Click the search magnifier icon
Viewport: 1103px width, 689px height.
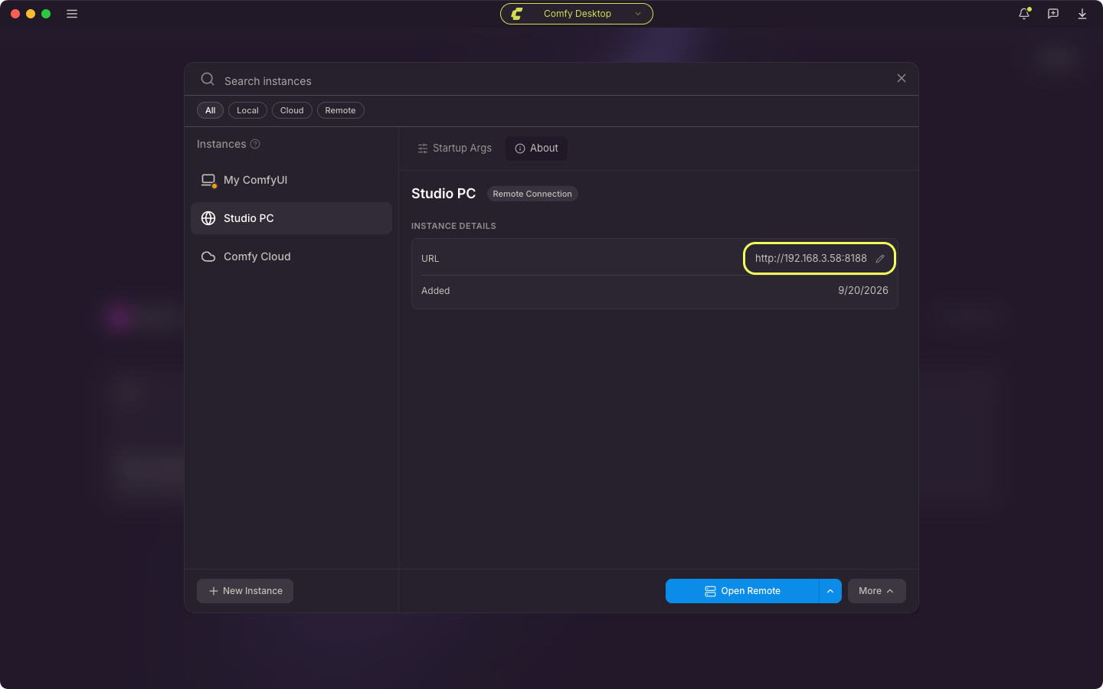208,80
